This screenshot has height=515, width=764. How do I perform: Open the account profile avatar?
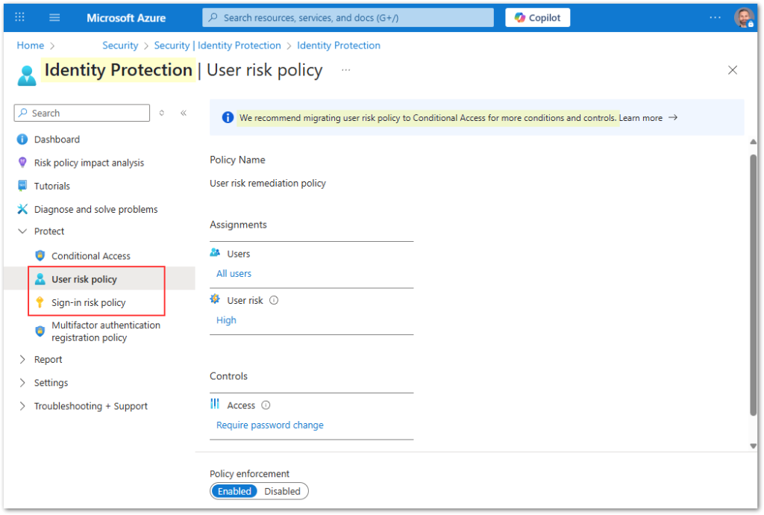click(x=743, y=18)
